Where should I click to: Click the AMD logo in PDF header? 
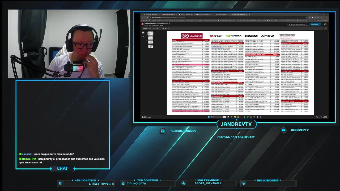point(268,36)
